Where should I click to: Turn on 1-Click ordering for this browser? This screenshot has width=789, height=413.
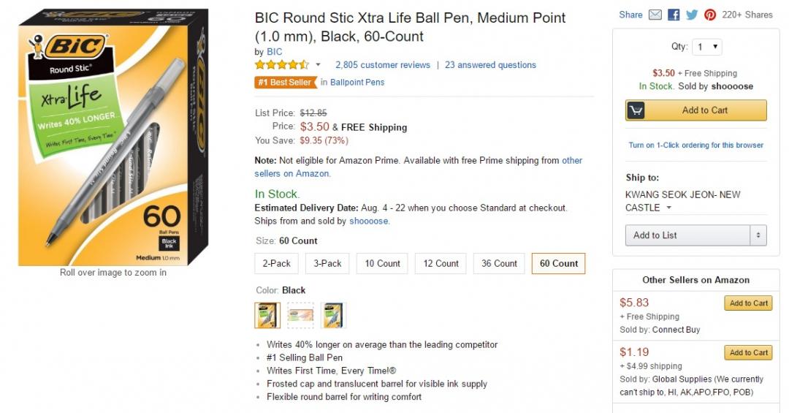pos(695,145)
